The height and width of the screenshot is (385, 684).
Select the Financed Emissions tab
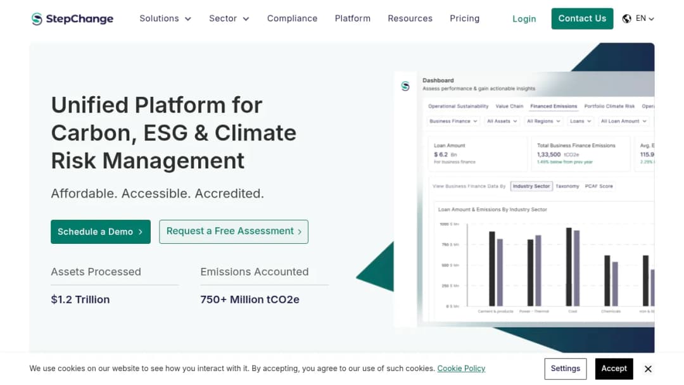pos(554,106)
